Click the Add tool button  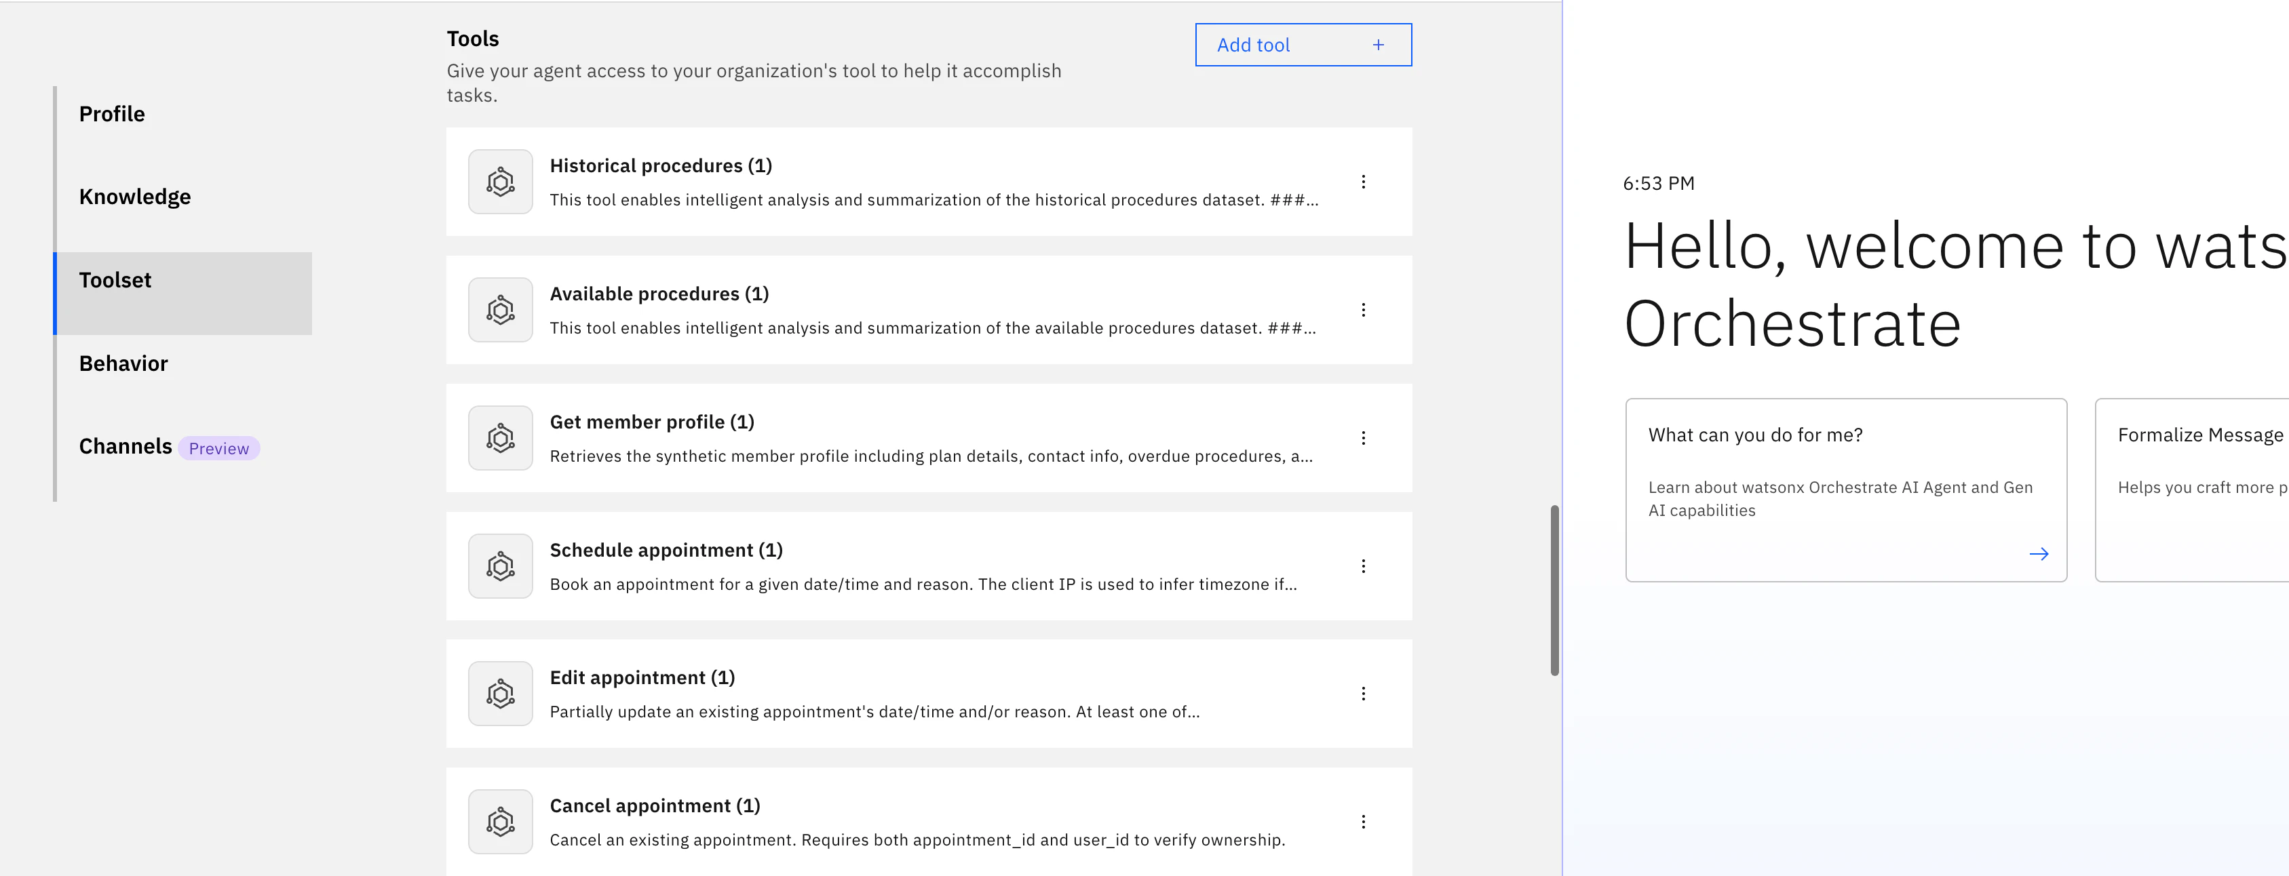coord(1303,45)
